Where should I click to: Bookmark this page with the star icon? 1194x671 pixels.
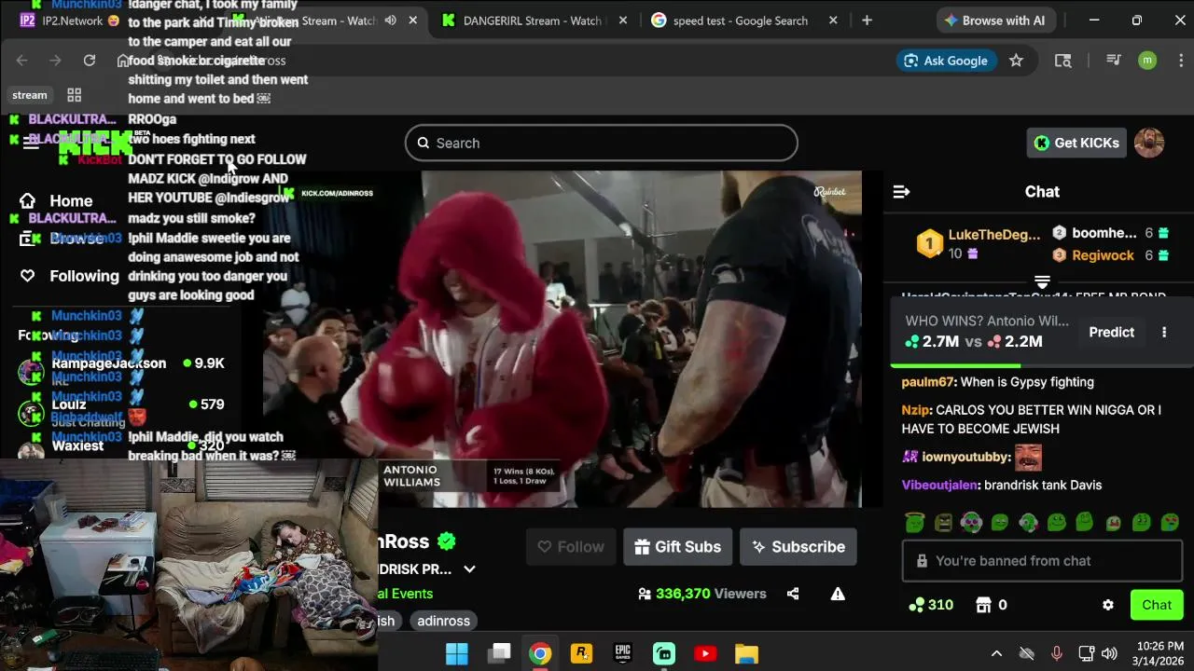tap(1016, 61)
